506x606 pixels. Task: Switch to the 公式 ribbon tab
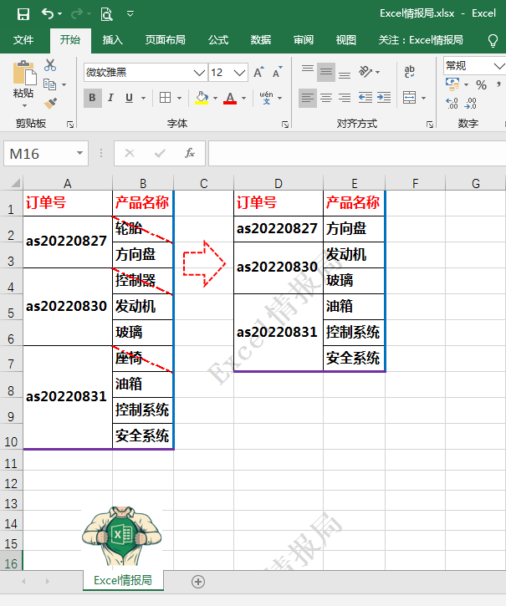click(x=218, y=39)
